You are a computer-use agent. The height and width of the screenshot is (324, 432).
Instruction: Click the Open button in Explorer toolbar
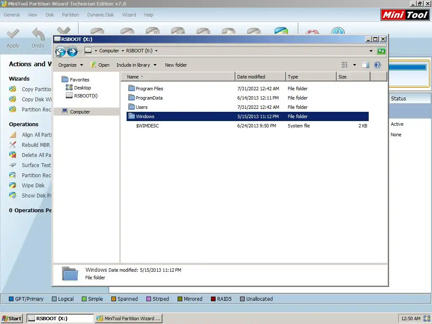(x=100, y=65)
